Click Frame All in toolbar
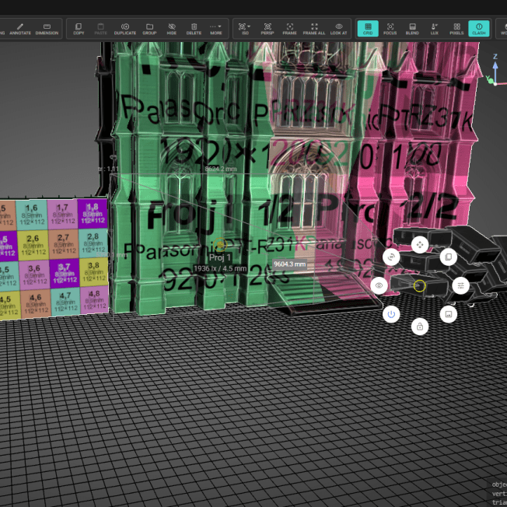The height and width of the screenshot is (507, 507). (x=314, y=29)
